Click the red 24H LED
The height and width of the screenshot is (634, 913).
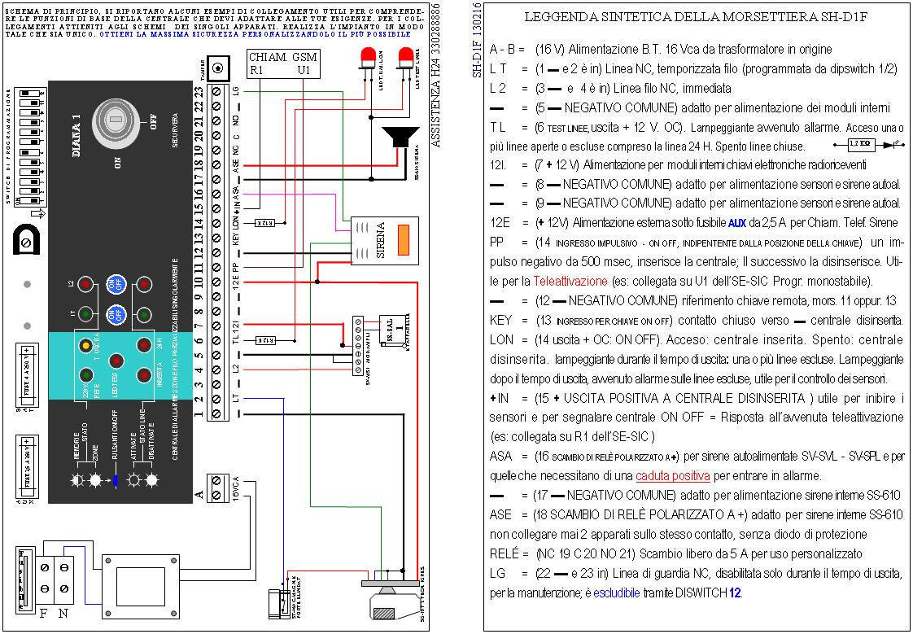143,344
